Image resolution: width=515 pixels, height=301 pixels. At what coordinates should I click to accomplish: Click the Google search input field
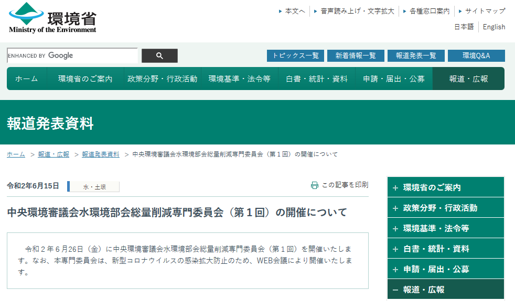72,55
